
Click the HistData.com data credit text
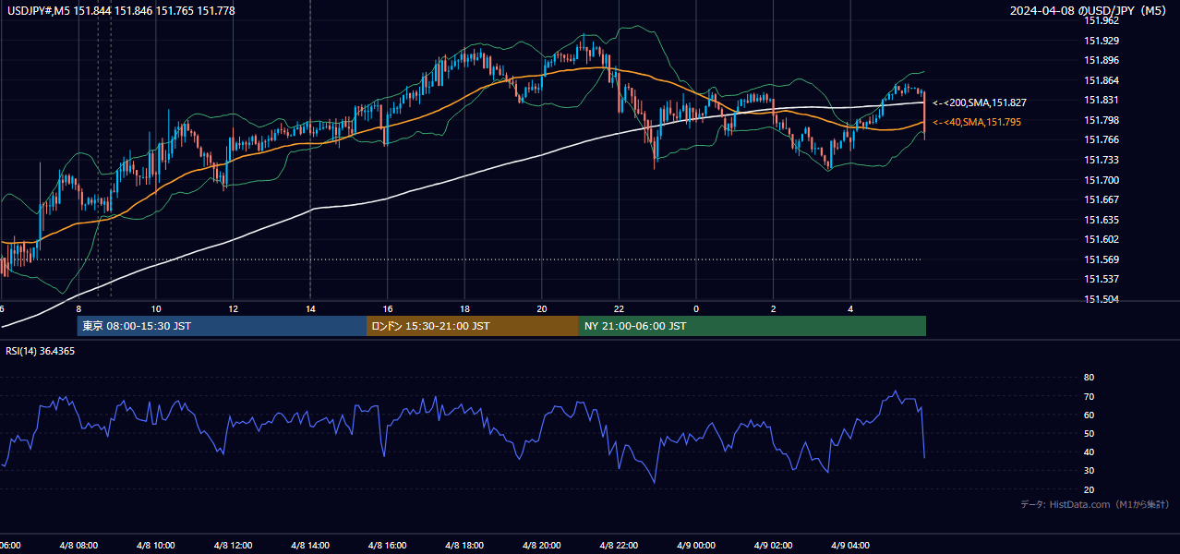click(x=1094, y=504)
